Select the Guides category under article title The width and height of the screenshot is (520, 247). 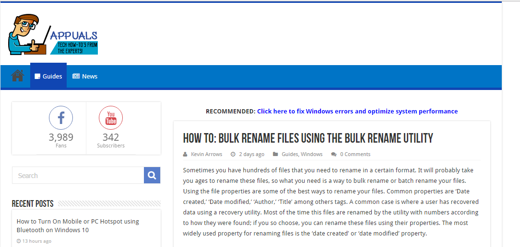290,154
